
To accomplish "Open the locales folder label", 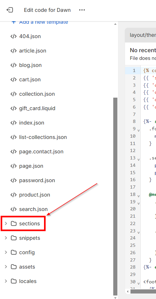I will coord(28,281).
